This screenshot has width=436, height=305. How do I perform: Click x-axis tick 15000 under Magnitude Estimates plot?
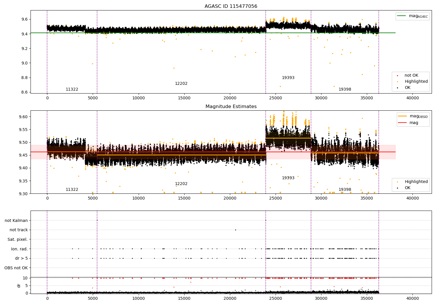(x=184, y=198)
